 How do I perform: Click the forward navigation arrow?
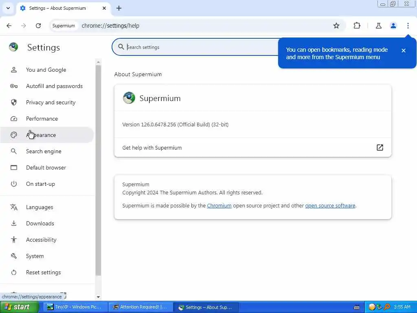(24, 26)
